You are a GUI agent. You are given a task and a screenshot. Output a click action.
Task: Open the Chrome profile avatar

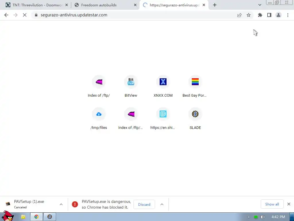pyautogui.click(x=278, y=15)
